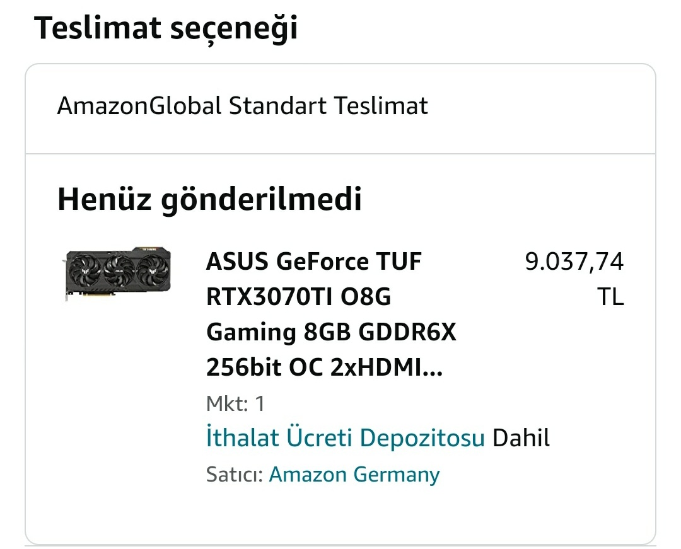Click the Teslimat seçeneği section heading
Screen dimensions: 681x549
(166, 28)
